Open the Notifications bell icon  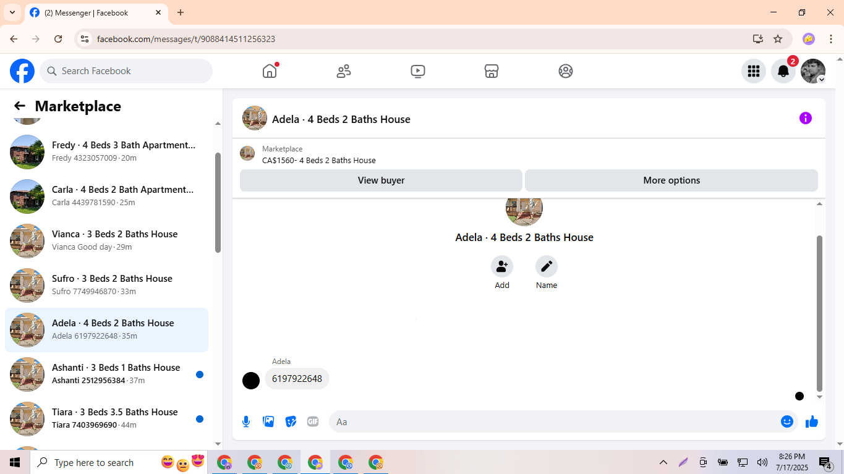[783, 71]
